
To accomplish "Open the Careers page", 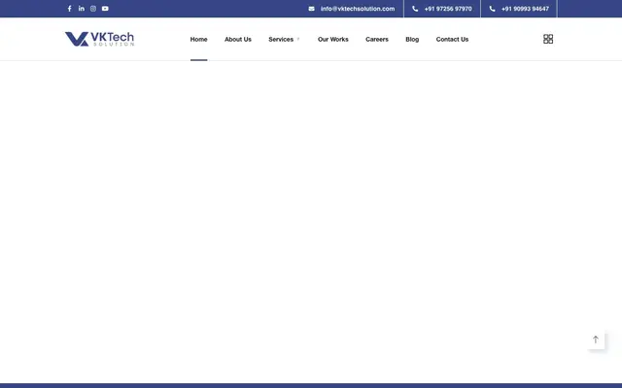I will click(377, 39).
